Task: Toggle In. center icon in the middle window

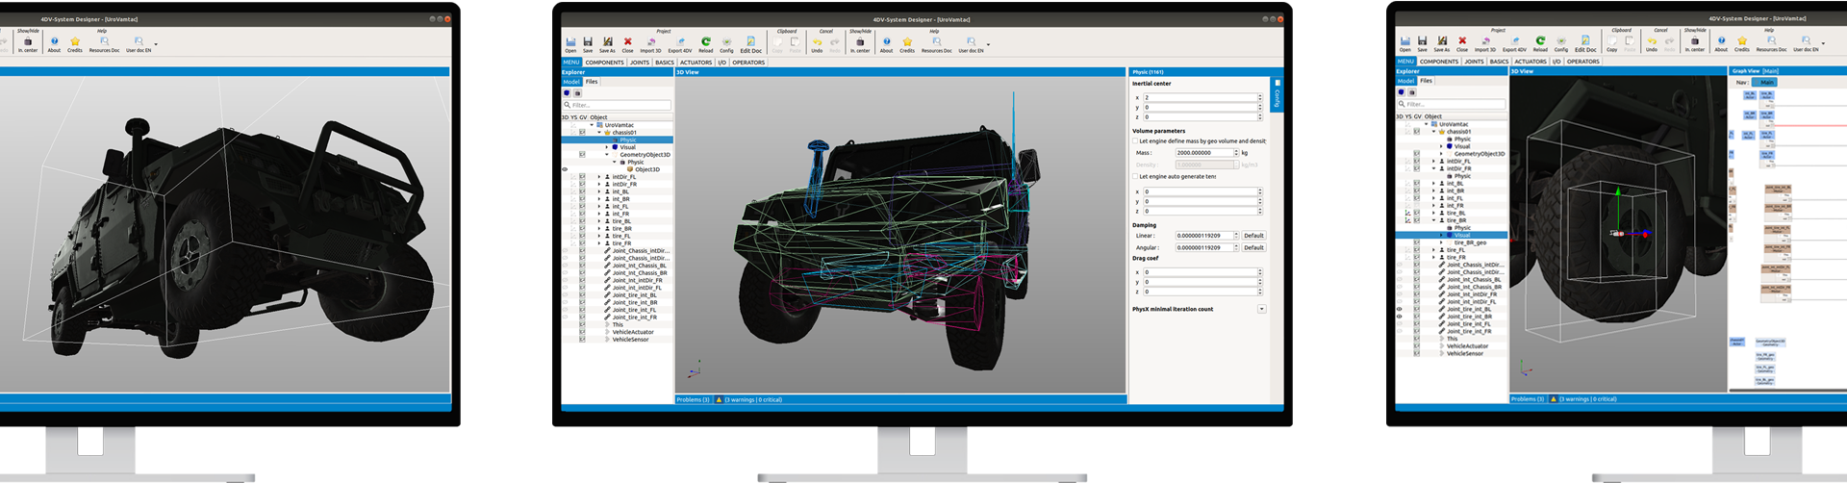Action: tap(860, 42)
